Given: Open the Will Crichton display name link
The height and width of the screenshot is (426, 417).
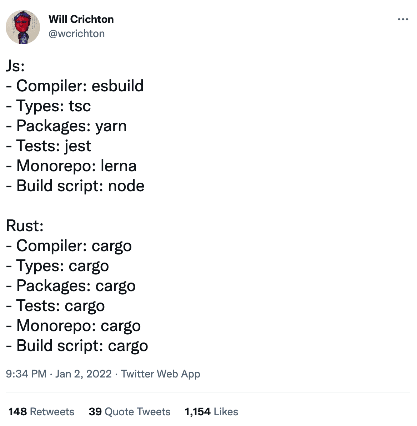Looking at the screenshot, I should tap(81, 19).
